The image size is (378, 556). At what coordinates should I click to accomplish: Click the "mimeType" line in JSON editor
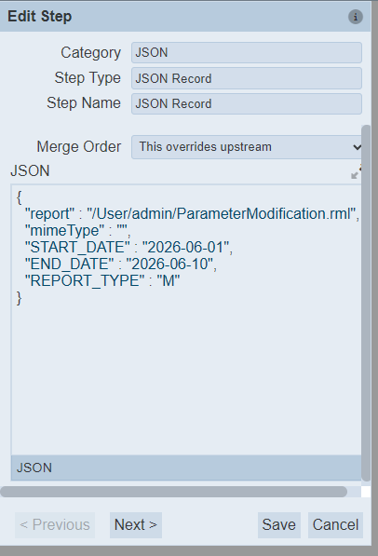pos(77,231)
